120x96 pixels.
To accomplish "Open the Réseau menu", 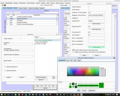I will [52, 3].
